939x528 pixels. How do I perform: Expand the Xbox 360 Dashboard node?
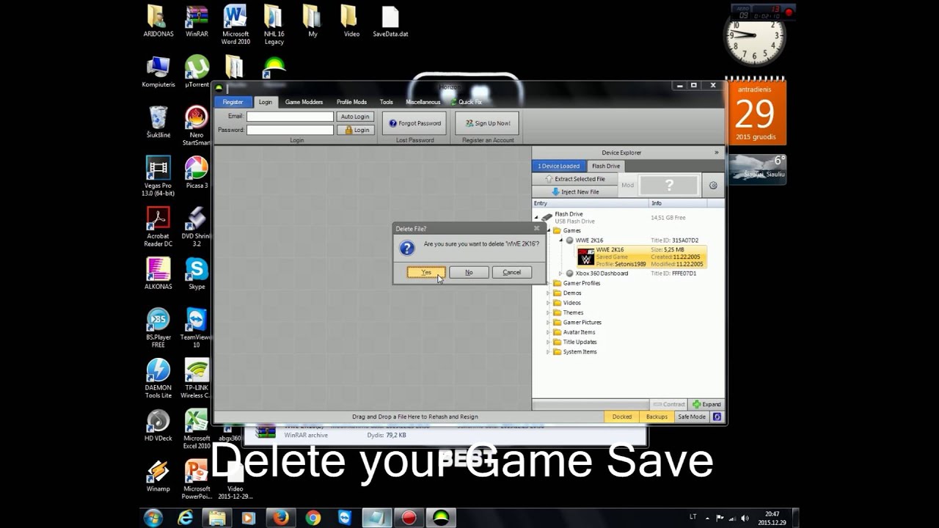click(561, 274)
